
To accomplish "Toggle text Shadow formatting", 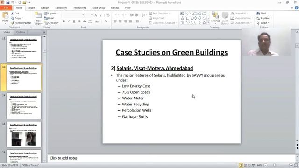I will (x=79, y=21).
